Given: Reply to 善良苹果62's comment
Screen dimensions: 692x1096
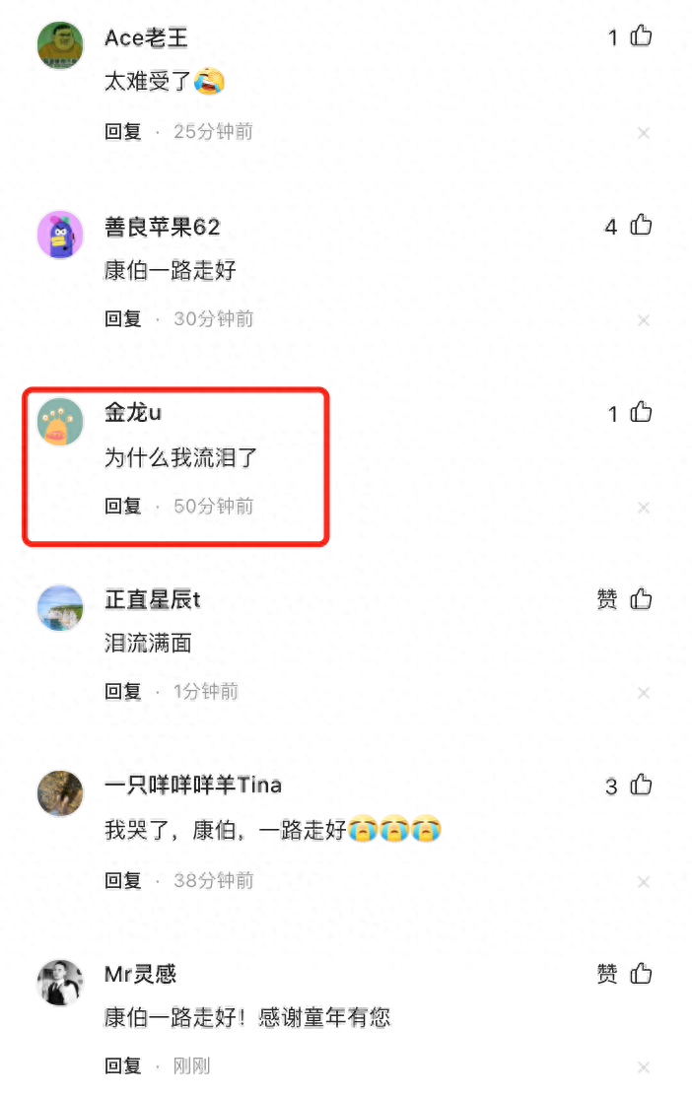Looking at the screenshot, I should pyautogui.click(x=123, y=318).
